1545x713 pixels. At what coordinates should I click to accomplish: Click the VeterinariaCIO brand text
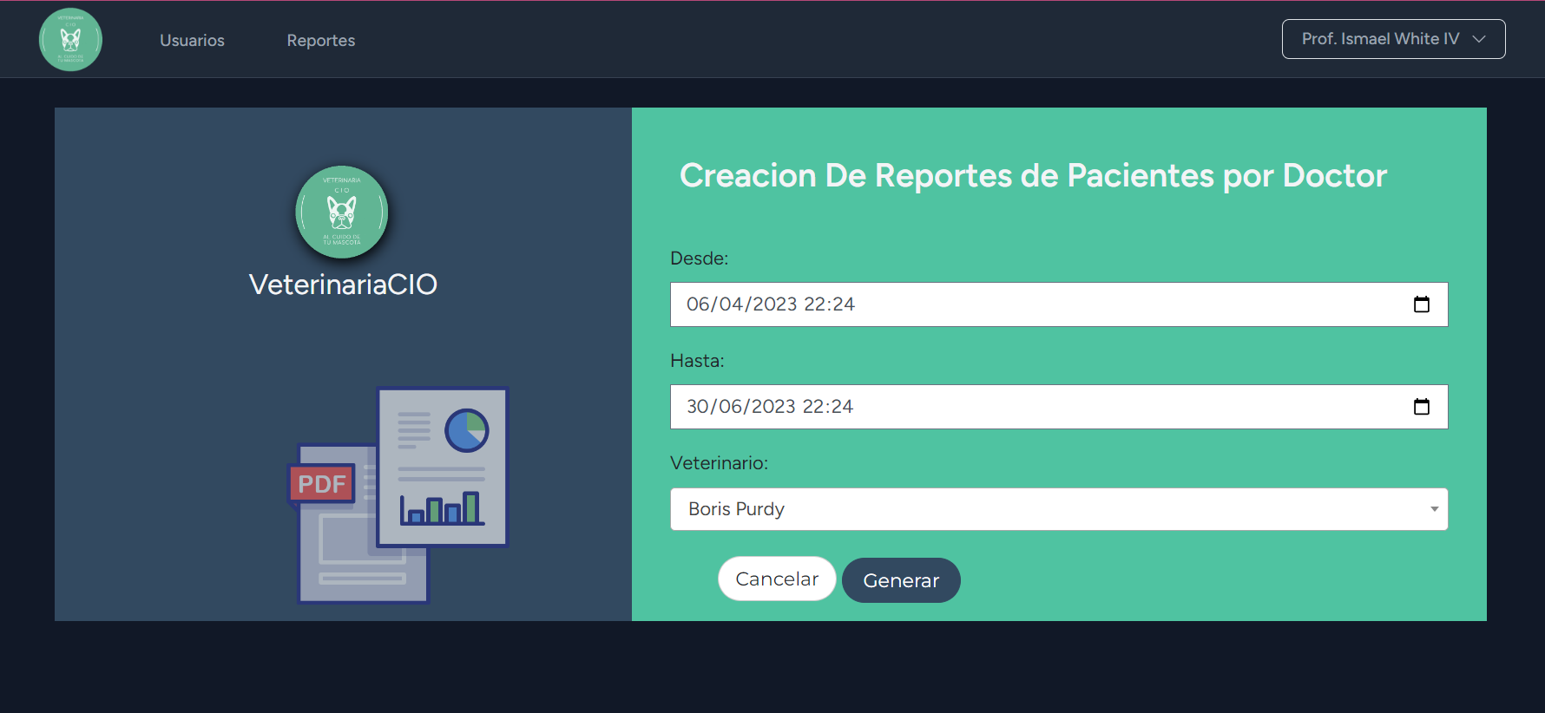point(343,285)
